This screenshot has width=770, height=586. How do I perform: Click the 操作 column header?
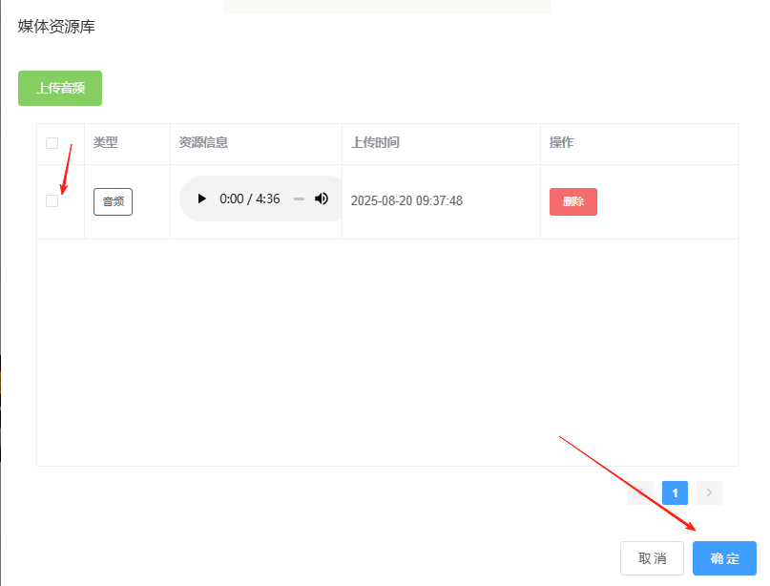561,143
